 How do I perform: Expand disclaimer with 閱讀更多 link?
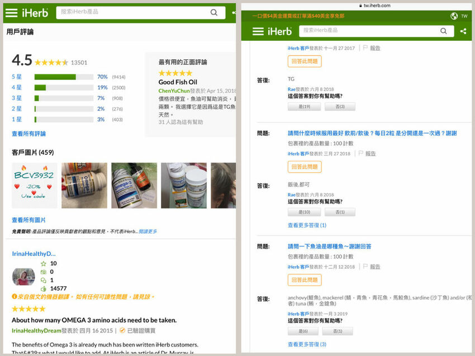click(x=148, y=231)
